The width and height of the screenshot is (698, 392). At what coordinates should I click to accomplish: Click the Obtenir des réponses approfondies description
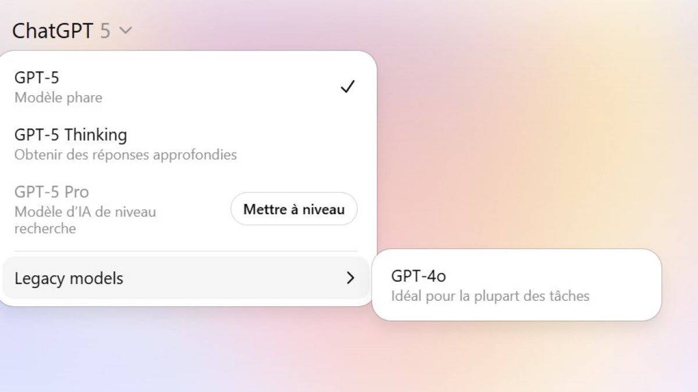[x=126, y=155]
